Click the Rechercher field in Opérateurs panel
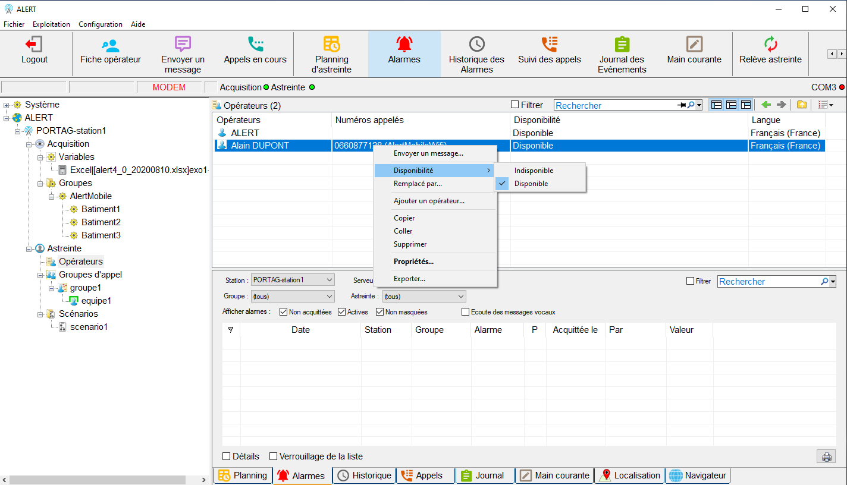This screenshot has height=485, width=847. [x=616, y=105]
